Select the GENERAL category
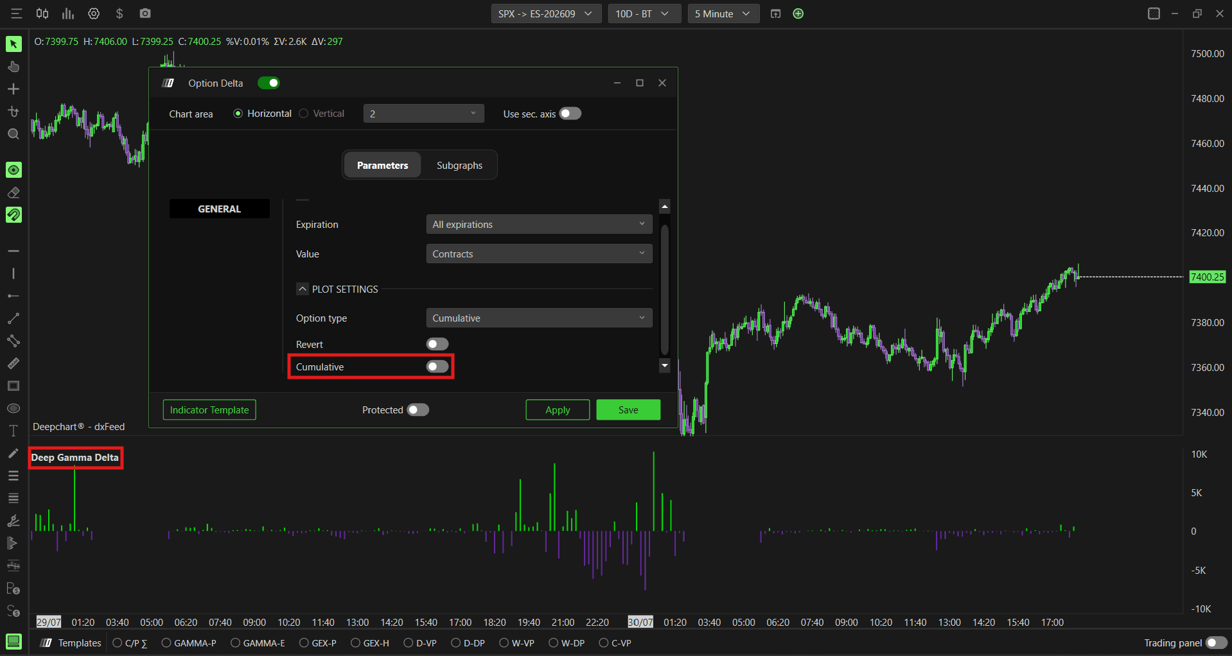 (x=219, y=209)
